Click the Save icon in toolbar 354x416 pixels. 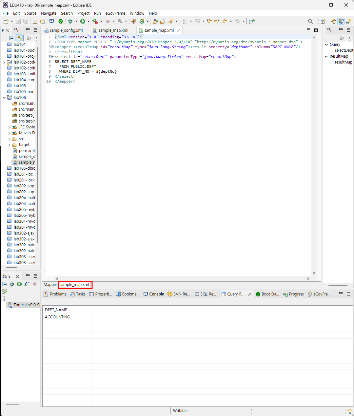[18, 21]
